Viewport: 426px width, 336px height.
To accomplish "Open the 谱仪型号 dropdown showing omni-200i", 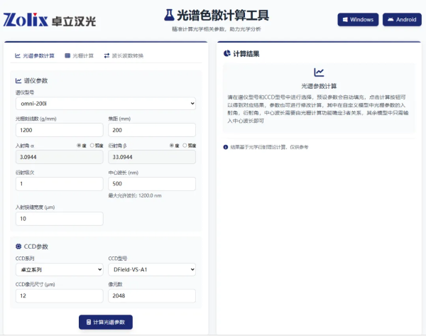I will (x=105, y=104).
